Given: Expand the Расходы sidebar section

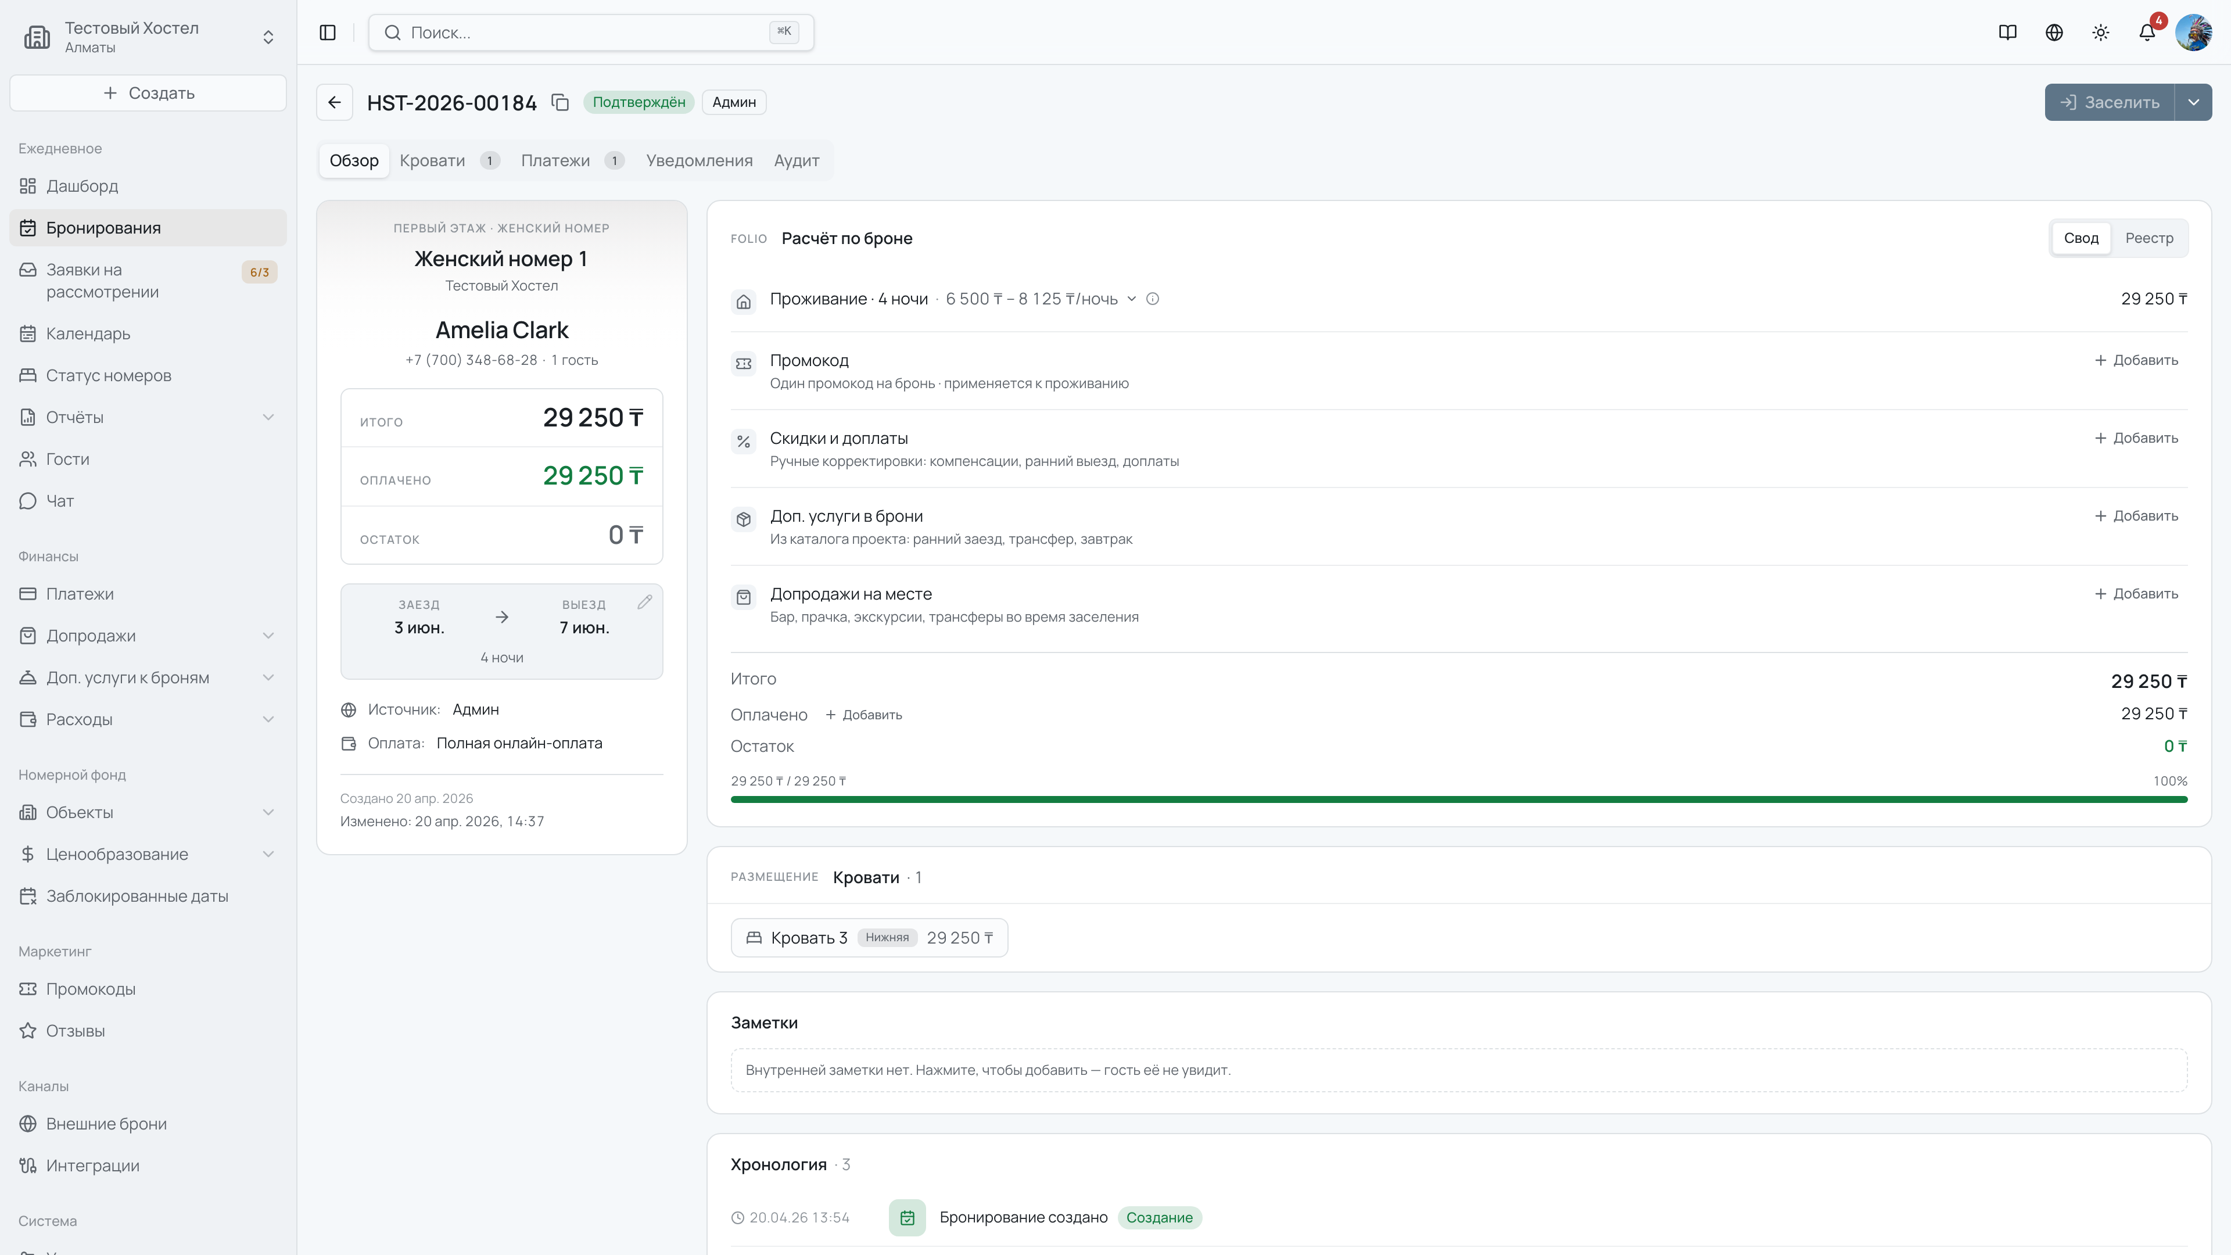Looking at the screenshot, I should click(268, 719).
